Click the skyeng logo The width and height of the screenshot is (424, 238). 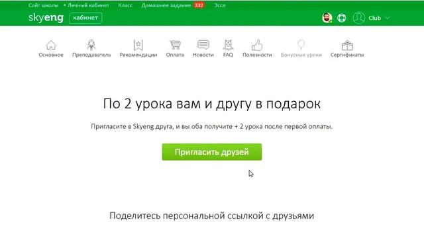(x=46, y=18)
